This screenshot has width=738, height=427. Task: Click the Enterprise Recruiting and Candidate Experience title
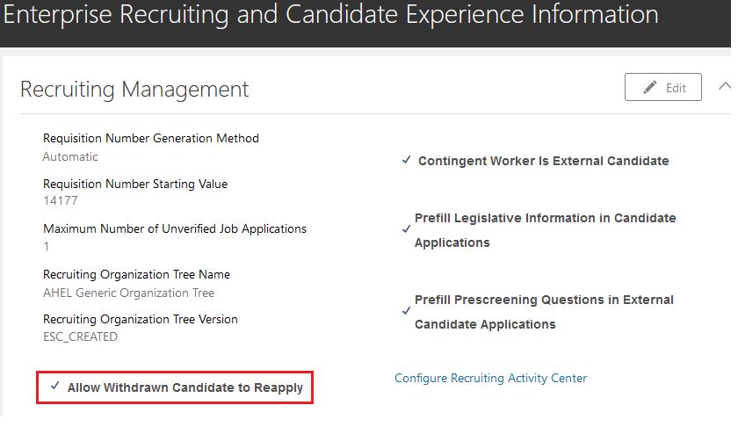tap(330, 14)
